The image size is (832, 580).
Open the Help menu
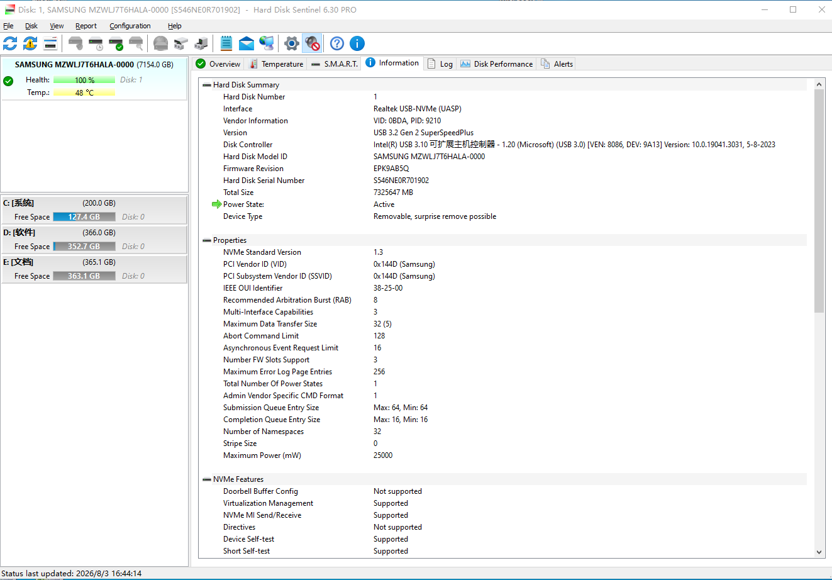pyautogui.click(x=175, y=26)
